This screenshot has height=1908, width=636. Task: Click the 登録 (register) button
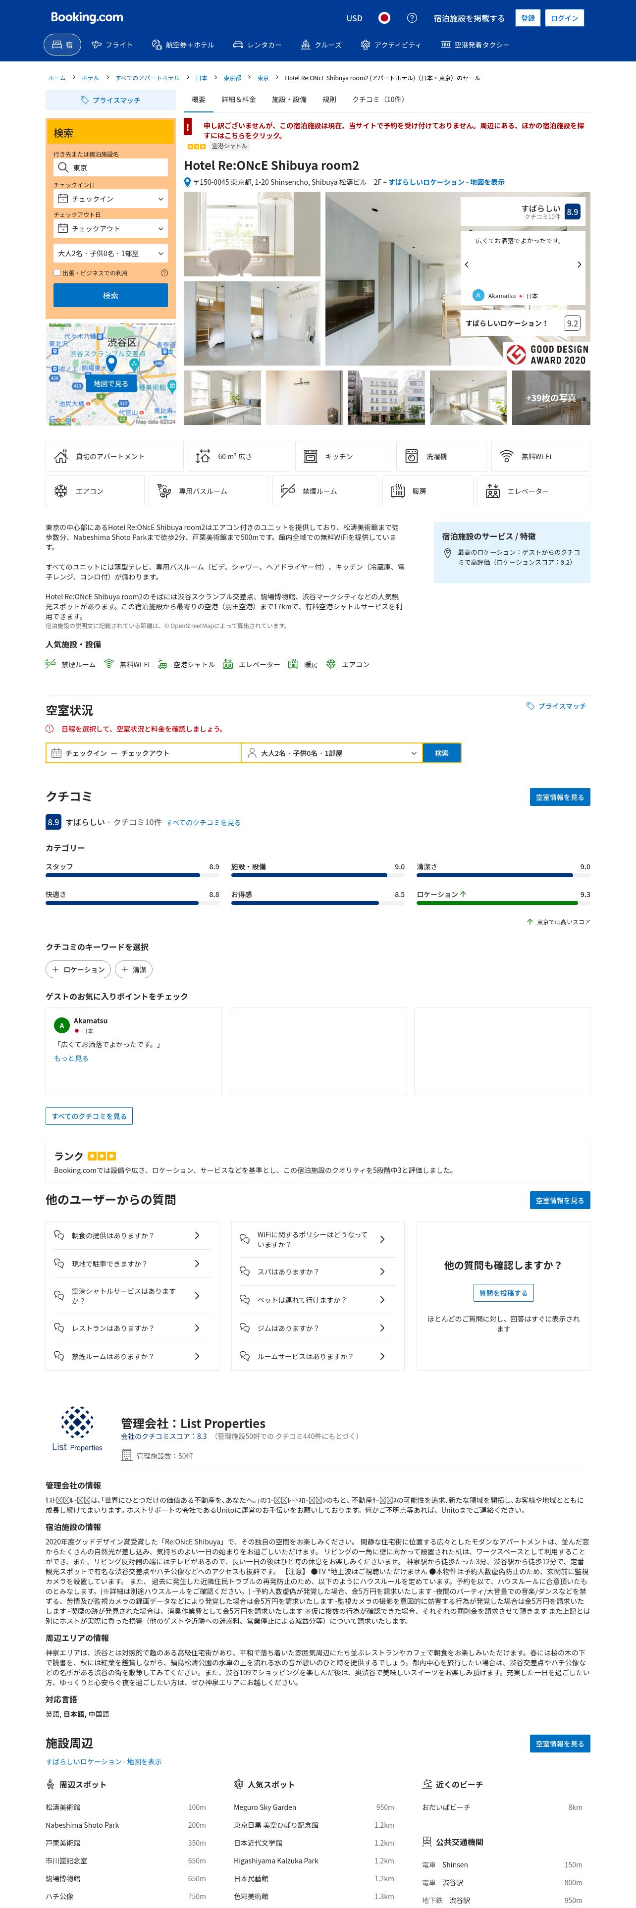[528, 18]
